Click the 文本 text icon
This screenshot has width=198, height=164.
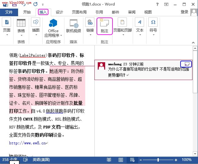tap(139, 22)
